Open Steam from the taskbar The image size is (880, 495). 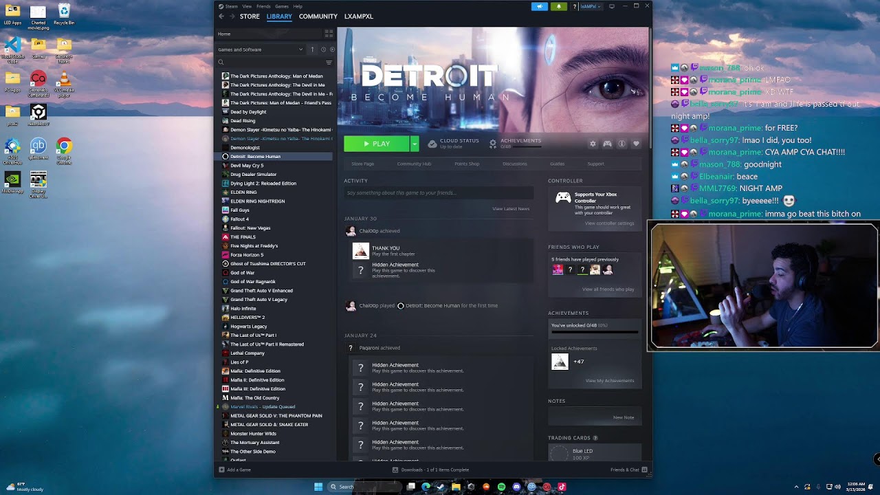click(x=441, y=487)
